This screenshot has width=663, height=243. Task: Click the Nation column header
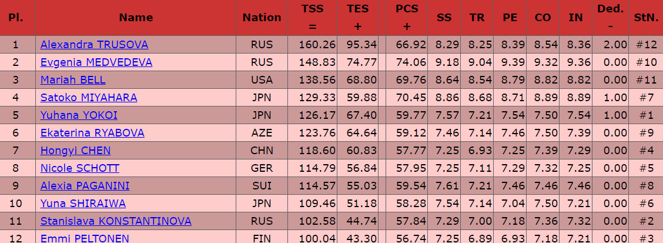click(x=262, y=18)
